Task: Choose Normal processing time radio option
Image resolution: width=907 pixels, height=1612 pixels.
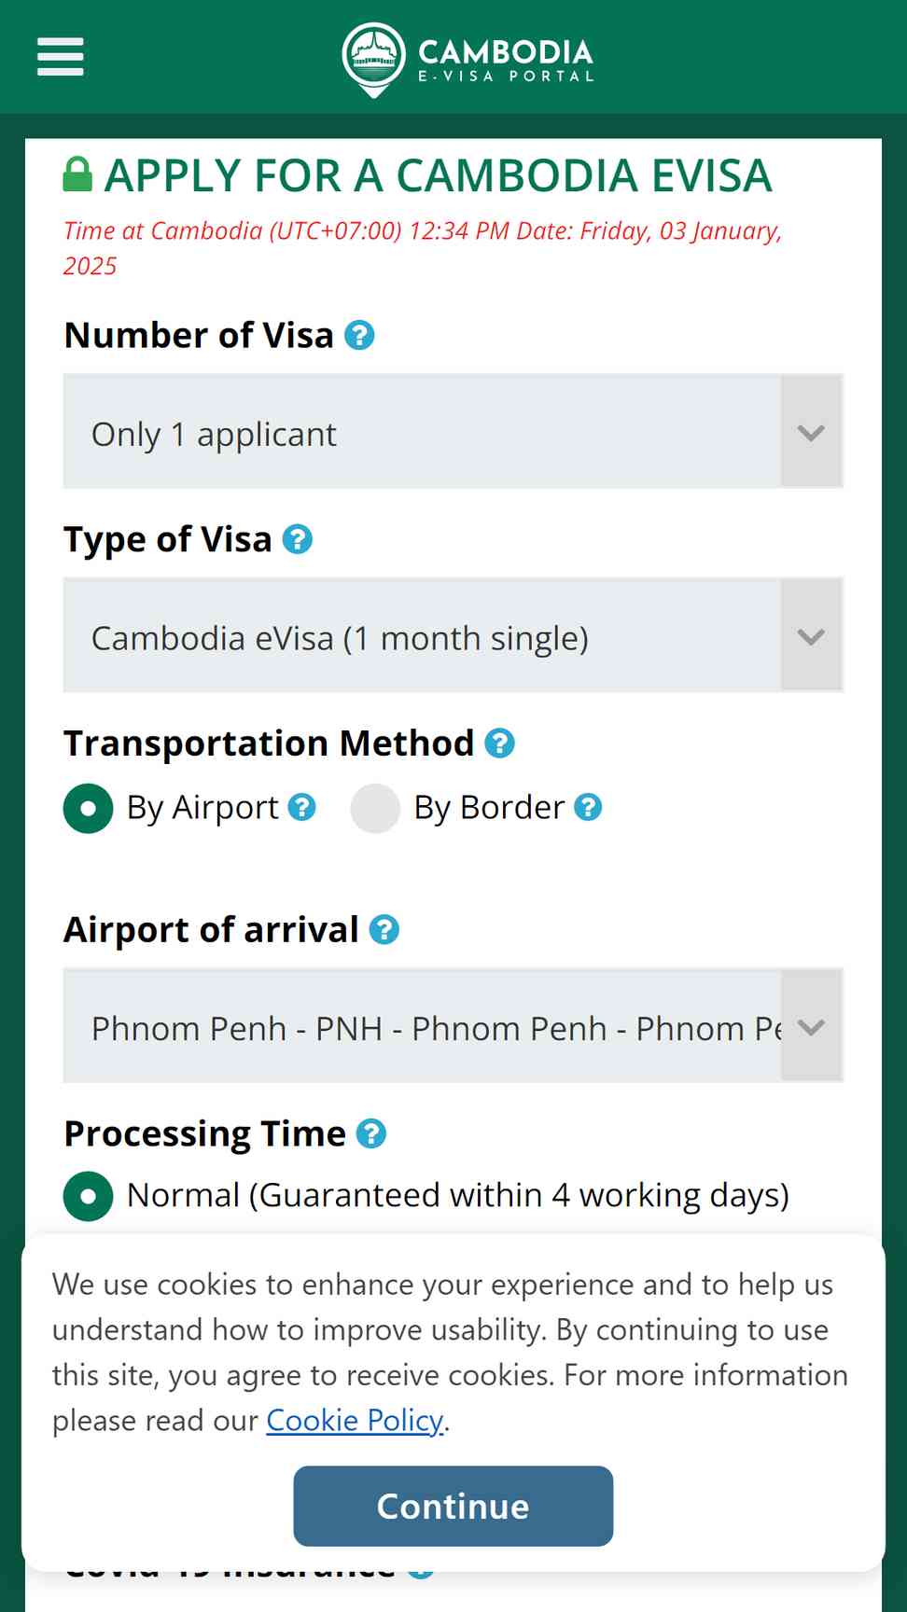Action: point(89,1196)
